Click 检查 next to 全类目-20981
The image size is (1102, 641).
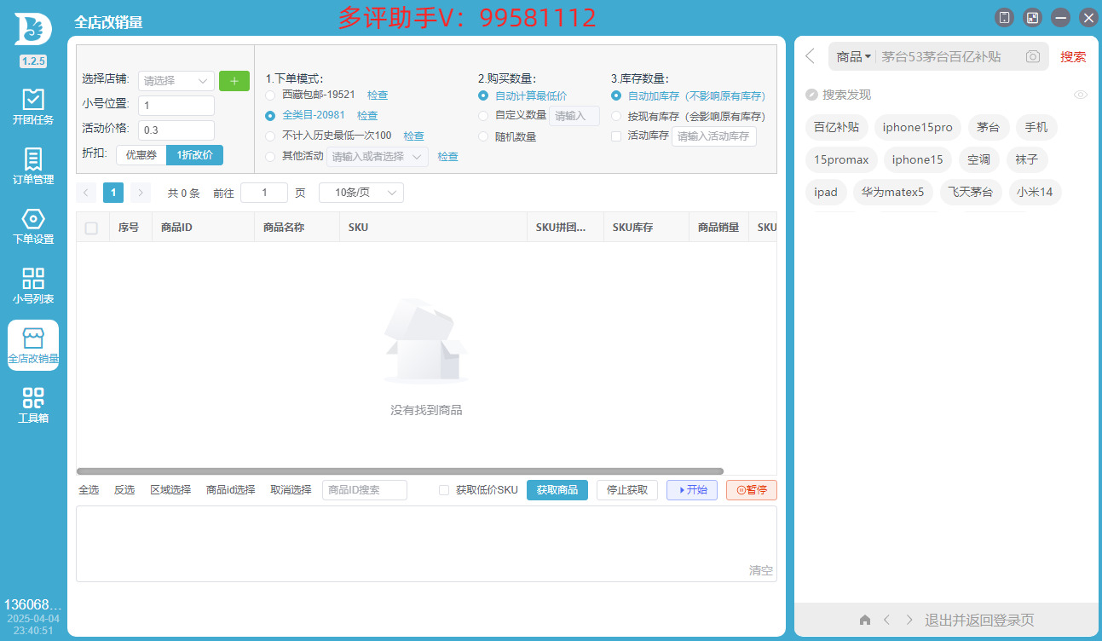pyautogui.click(x=367, y=115)
